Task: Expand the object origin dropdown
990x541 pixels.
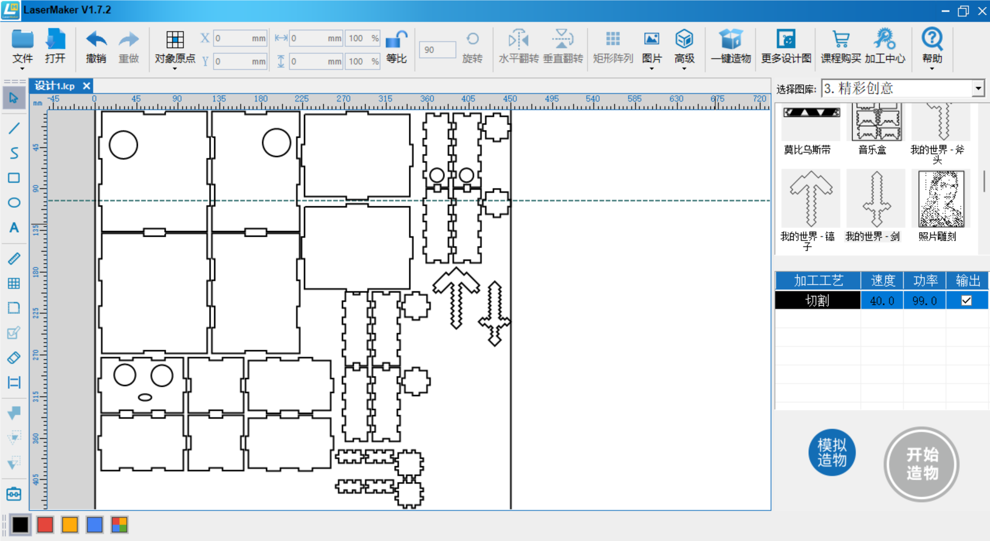Action: 175,69
